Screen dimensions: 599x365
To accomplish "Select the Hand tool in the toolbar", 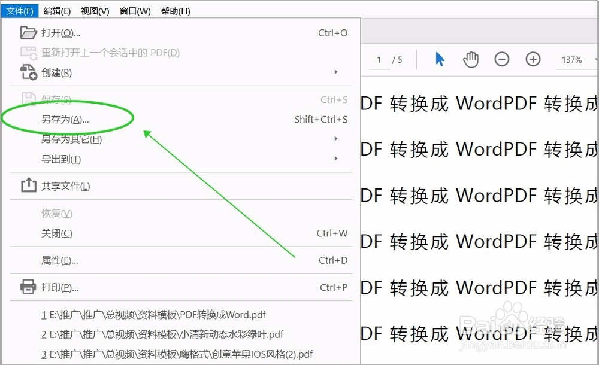I will 471,59.
